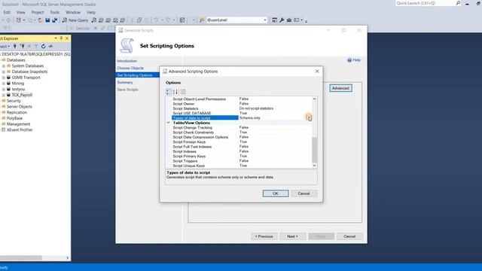Screen dimensions: 482x271
Task: Open the Help menu in menu bar
Action: click(91, 12)
